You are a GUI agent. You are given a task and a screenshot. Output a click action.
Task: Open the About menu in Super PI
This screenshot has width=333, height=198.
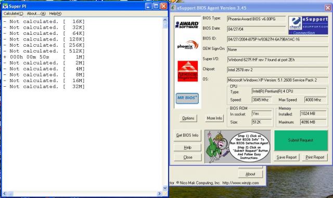[36, 14]
